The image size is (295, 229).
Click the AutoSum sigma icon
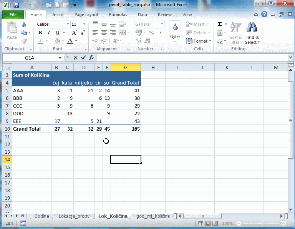coord(220,24)
